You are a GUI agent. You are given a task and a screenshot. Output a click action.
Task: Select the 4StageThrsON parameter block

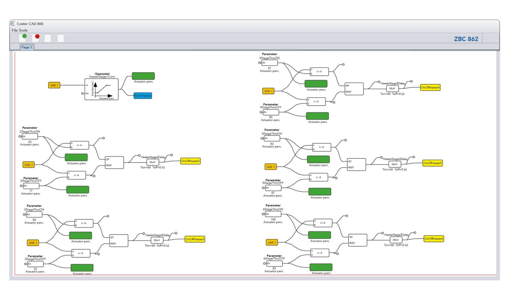coord(270,63)
